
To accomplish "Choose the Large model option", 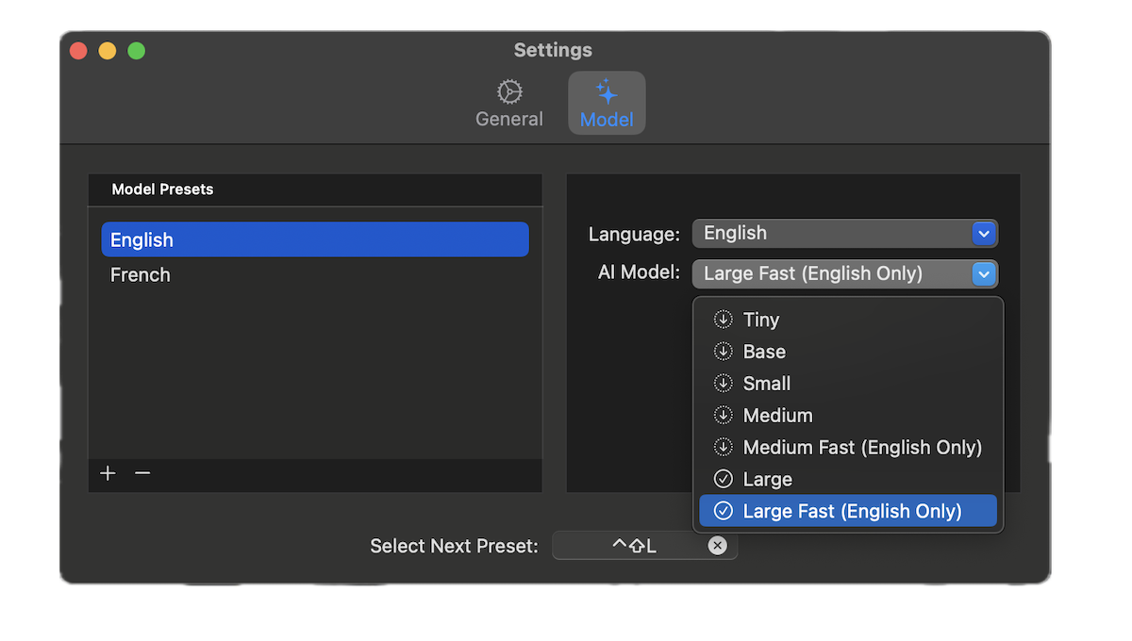I will (x=848, y=480).
